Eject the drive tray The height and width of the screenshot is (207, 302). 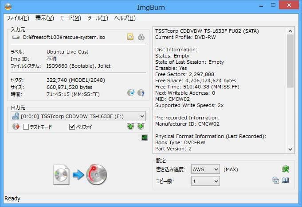point(130,126)
